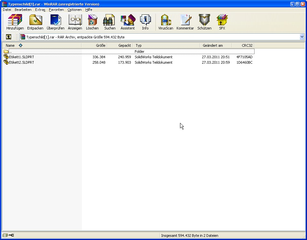The width and height of the screenshot is (307, 240).
Task: Launch the Assistent wizard
Action: [128, 22]
